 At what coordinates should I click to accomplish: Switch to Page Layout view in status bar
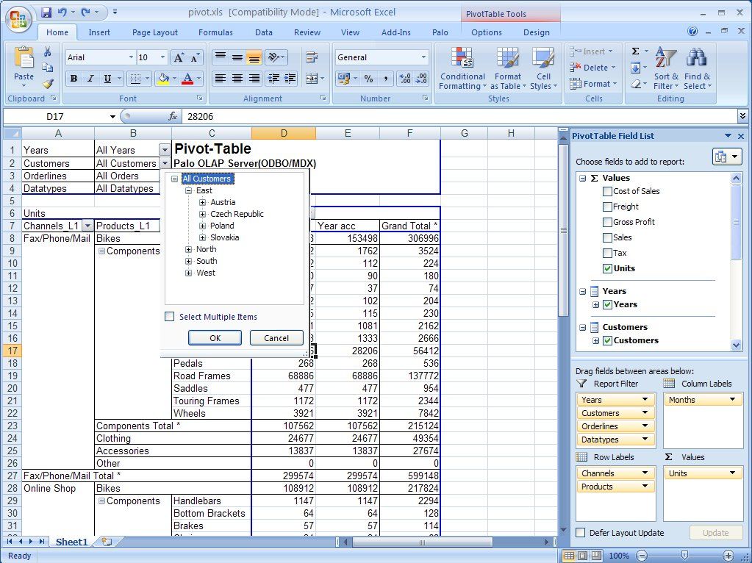[x=583, y=556]
